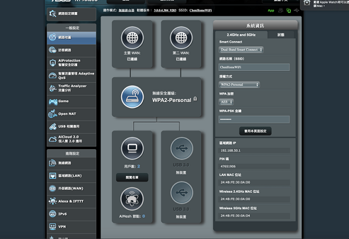Click the view client list button
The width and height of the screenshot is (349, 239).
(132, 178)
